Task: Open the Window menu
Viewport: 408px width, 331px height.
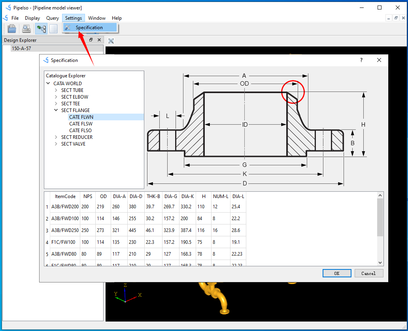Action: (97, 18)
